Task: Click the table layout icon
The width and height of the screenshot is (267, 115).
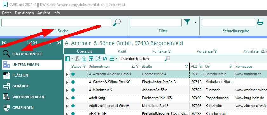Action: click(x=91, y=59)
